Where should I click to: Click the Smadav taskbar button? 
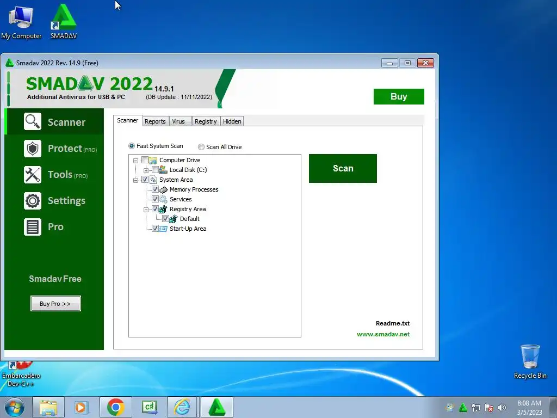tap(217, 407)
